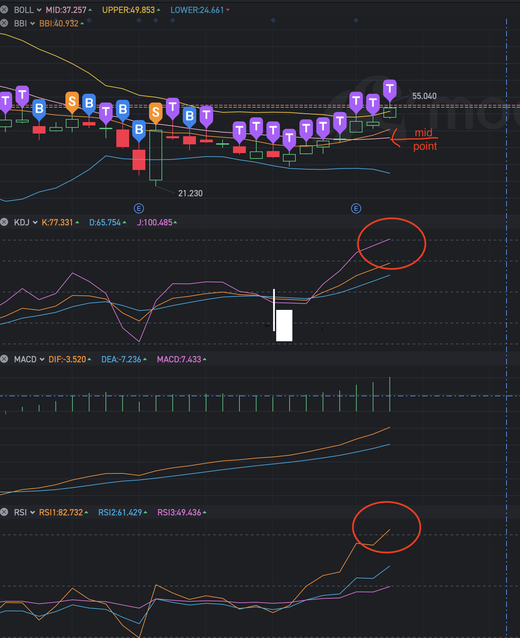
Task: Click the rightmost diamond event marker along top
Action: click(356, 21)
